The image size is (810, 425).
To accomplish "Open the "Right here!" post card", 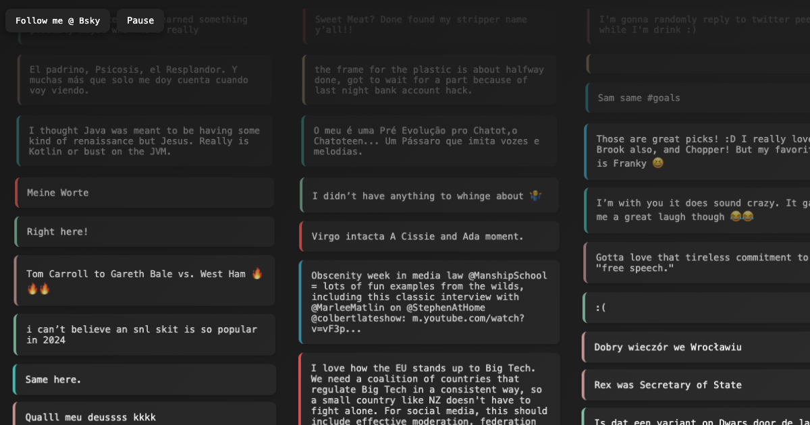I will [144, 232].
